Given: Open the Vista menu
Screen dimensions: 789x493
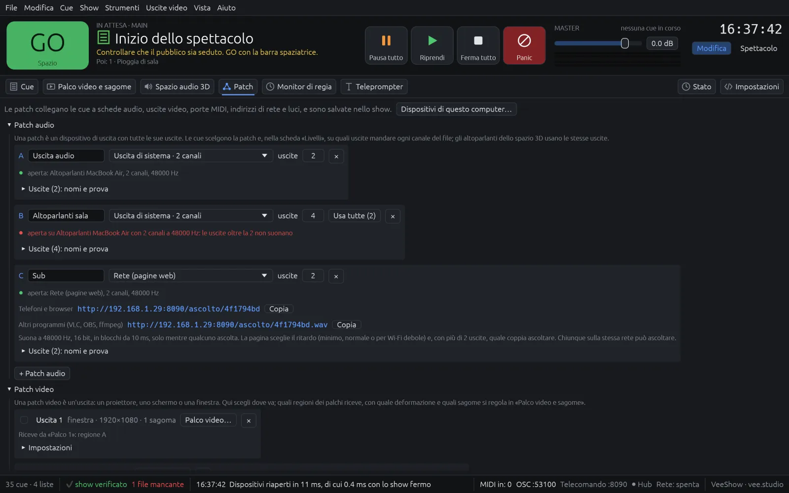Looking at the screenshot, I should click(202, 8).
